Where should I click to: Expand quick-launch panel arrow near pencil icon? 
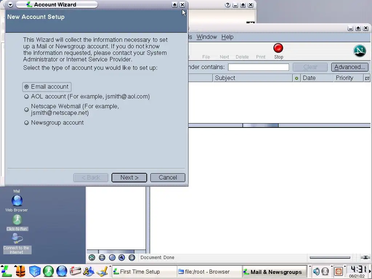(x=110, y=266)
